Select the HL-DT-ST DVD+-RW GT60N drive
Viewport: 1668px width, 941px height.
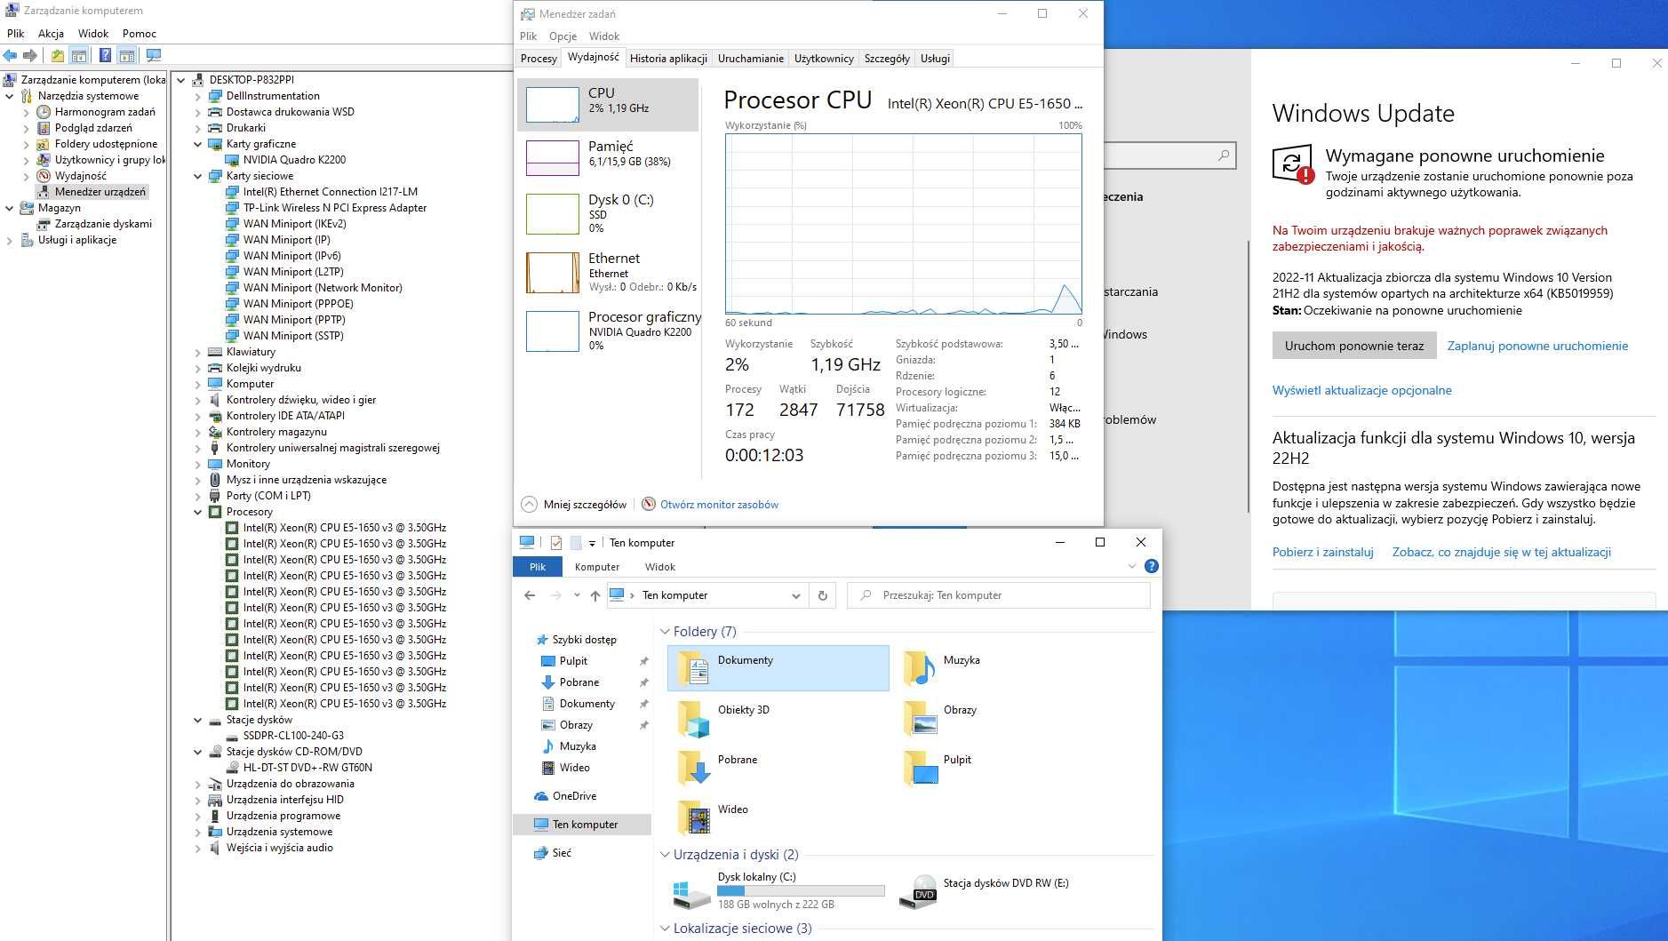307,768
